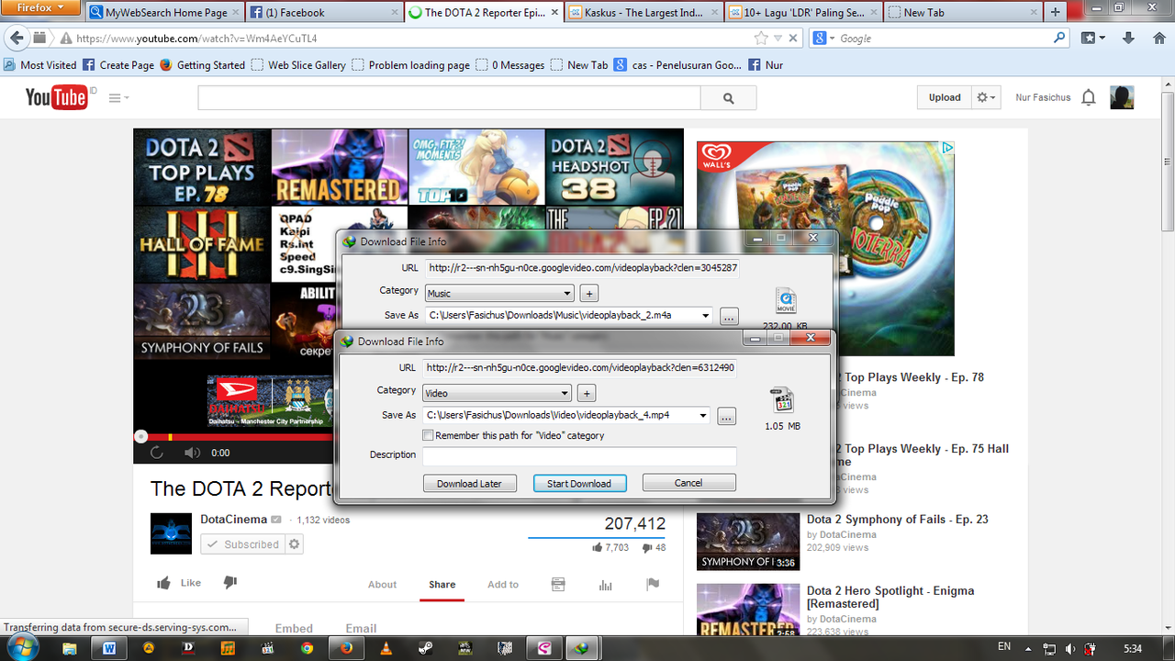The image size is (1175, 661).
Task: Open the Firefox menu button
Action: click(41, 7)
